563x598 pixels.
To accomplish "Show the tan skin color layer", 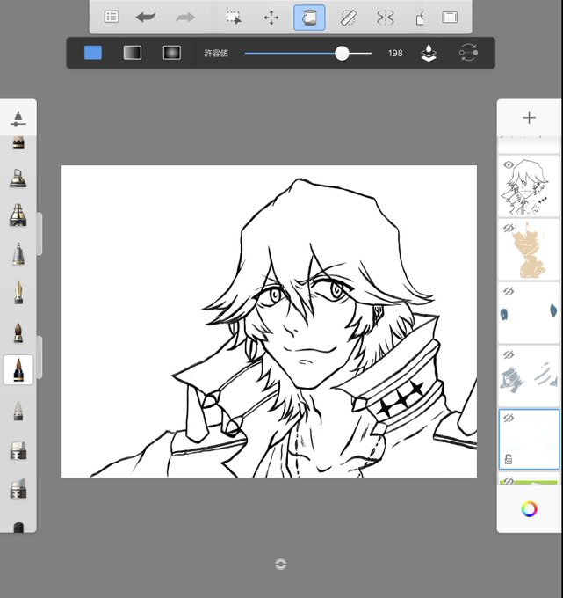I will (x=509, y=228).
